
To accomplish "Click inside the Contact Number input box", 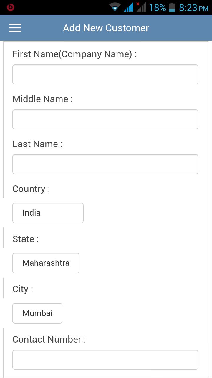I will (105, 359).
